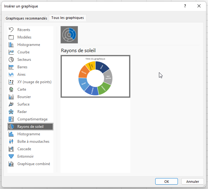Select the Entonnoir funnel icon
The width and height of the screenshot is (208, 189).
(11, 156)
